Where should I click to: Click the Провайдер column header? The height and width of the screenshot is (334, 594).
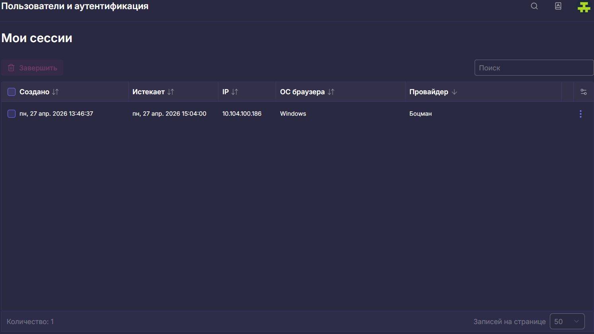point(428,92)
